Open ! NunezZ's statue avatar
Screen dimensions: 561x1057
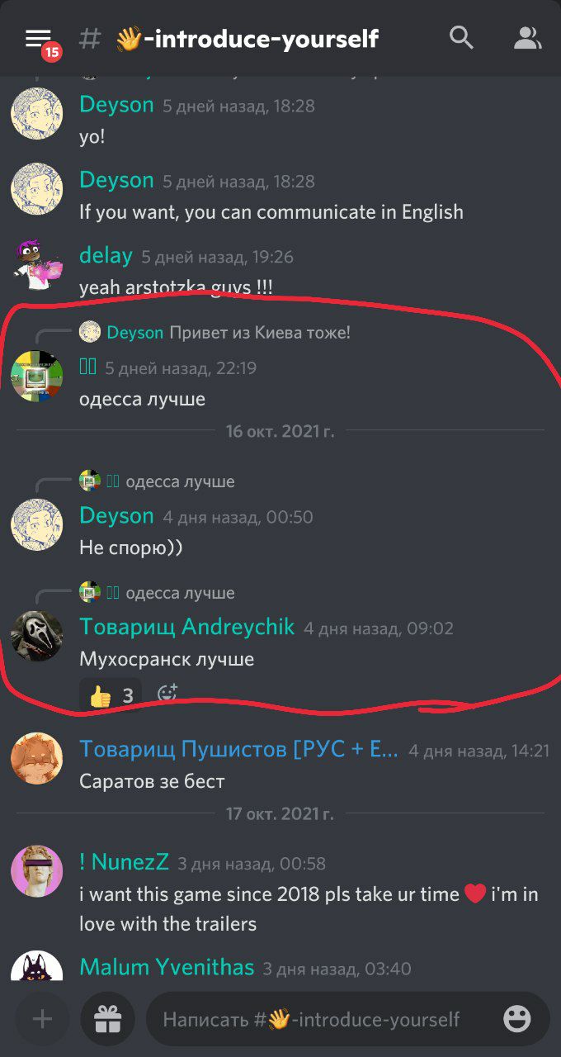[x=37, y=871]
